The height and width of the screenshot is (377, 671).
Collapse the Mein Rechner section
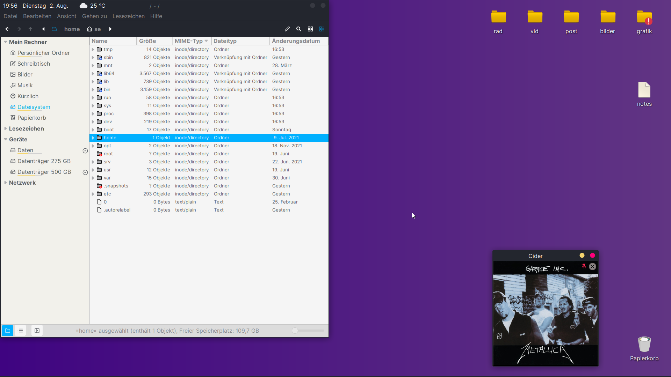(6, 42)
